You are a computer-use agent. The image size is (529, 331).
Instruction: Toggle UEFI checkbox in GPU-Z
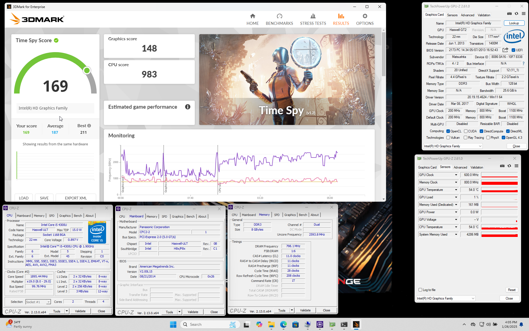pyautogui.click(x=513, y=50)
